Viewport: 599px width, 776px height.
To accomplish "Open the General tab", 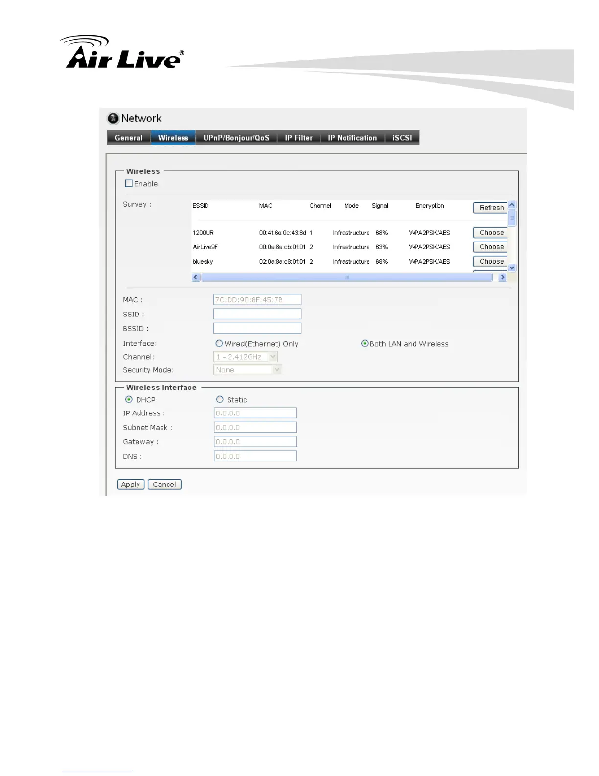I will coord(129,138).
